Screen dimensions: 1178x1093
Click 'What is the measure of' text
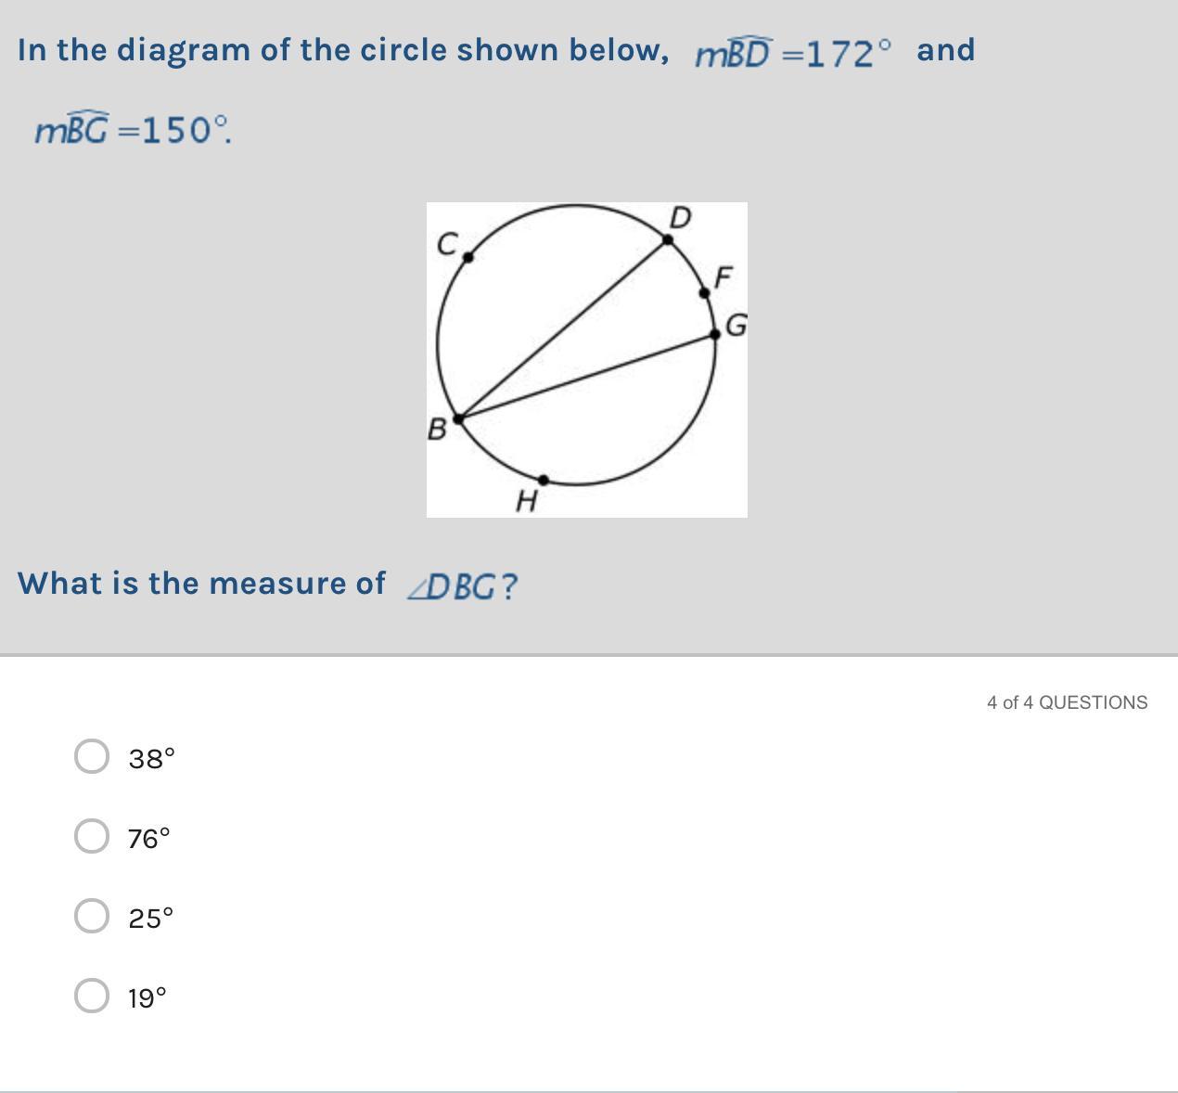pyautogui.click(x=201, y=583)
